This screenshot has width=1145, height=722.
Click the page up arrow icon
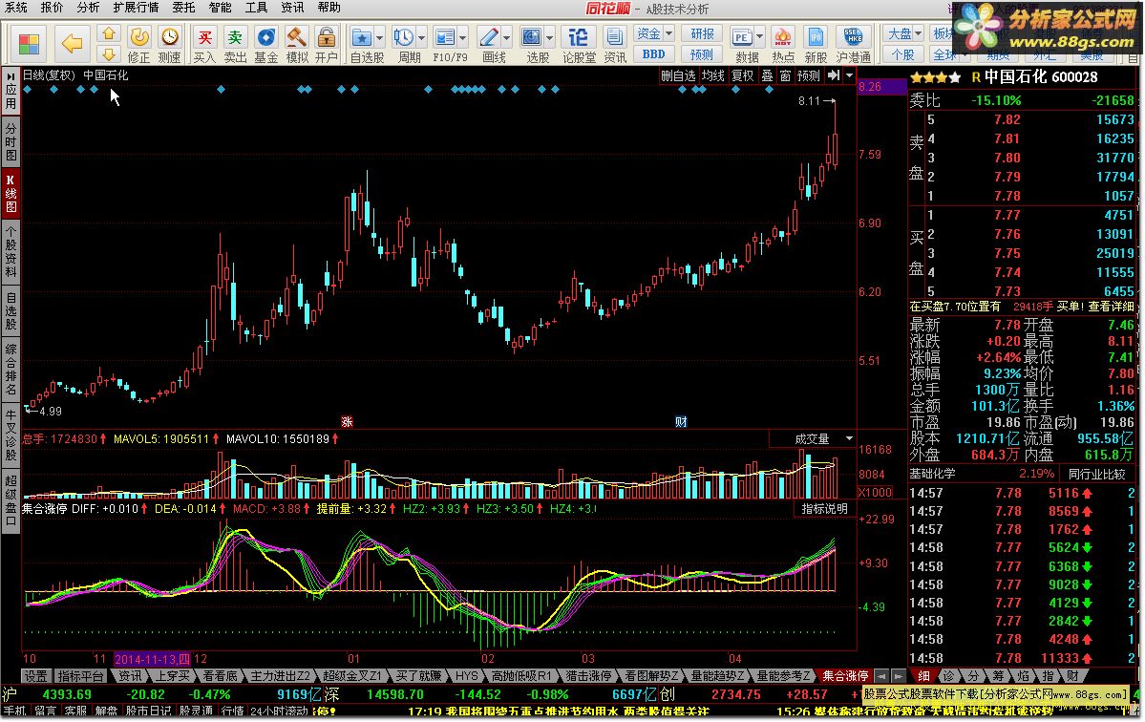point(109,33)
